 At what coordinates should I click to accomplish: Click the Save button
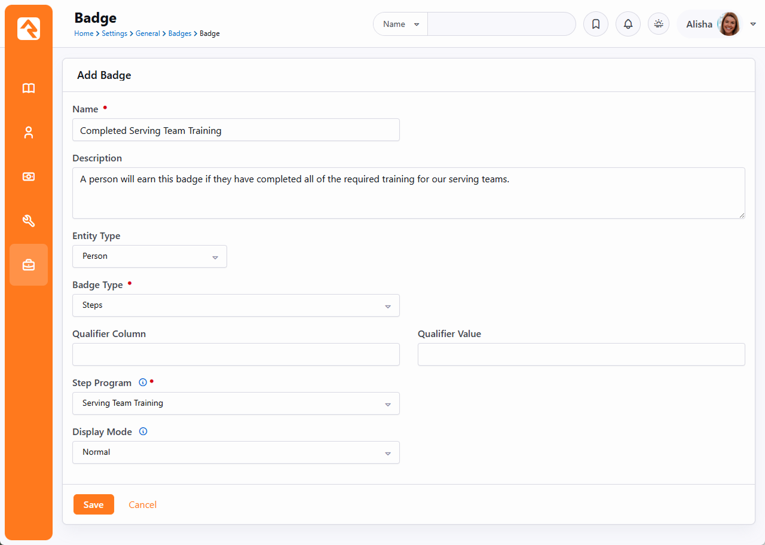click(93, 504)
